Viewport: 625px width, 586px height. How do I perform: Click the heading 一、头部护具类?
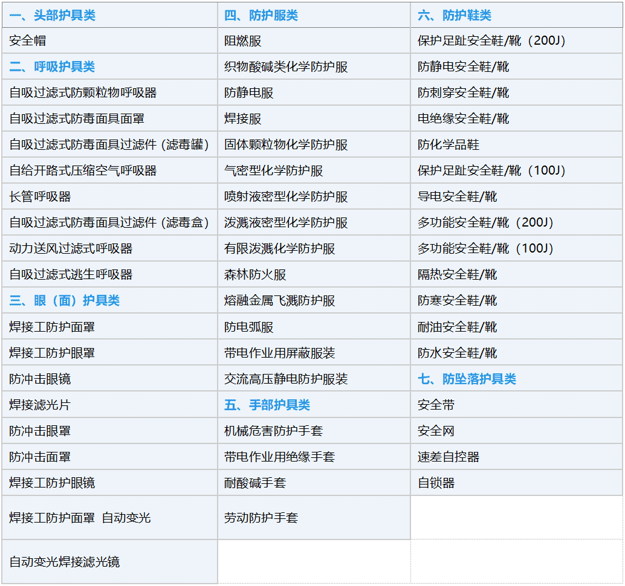coord(52,15)
